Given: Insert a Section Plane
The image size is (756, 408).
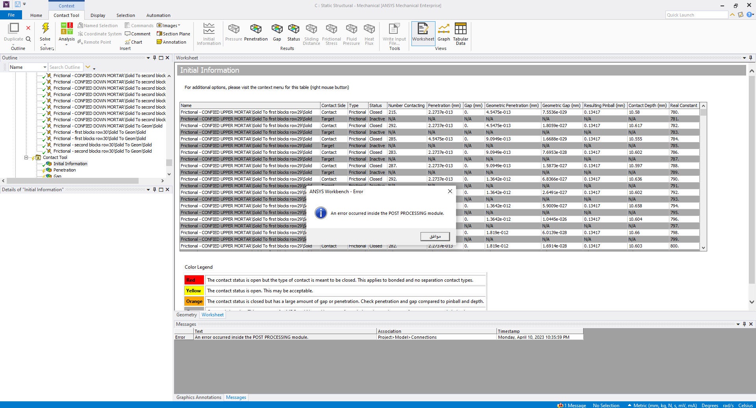Looking at the screenshot, I should [173, 34].
